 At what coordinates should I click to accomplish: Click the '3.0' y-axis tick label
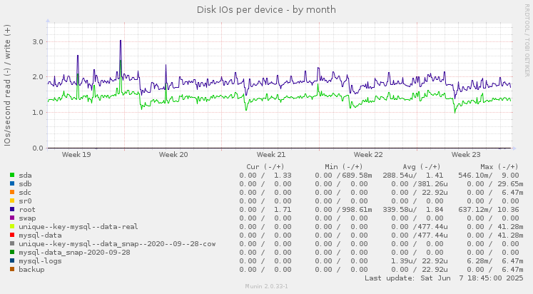tap(38, 42)
